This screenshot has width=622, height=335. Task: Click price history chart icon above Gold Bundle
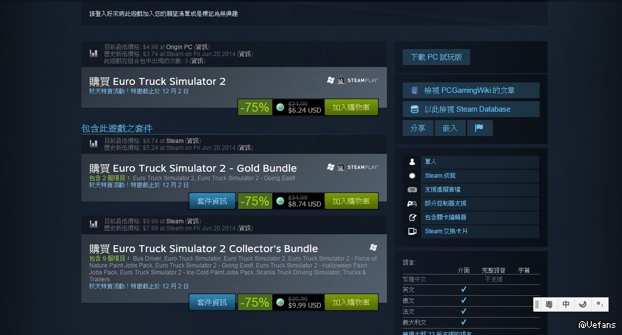(x=94, y=144)
